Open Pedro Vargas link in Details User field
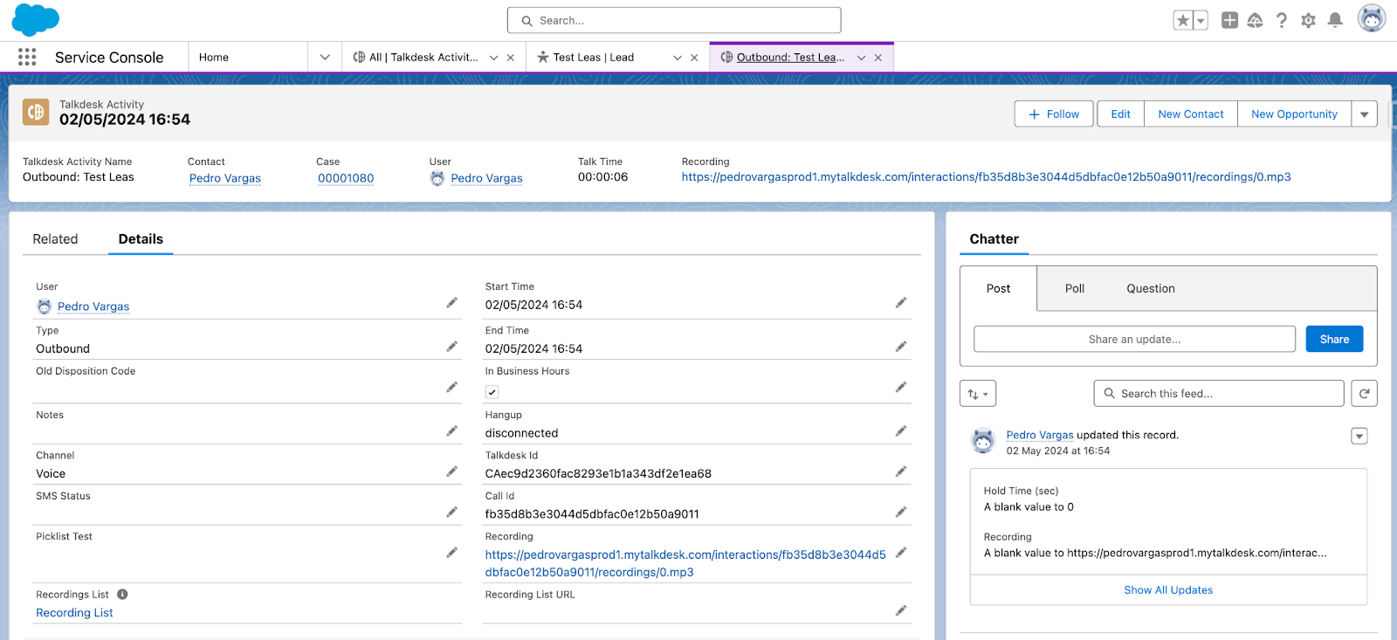This screenshot has width=1397, height=640. click(93, 306)
